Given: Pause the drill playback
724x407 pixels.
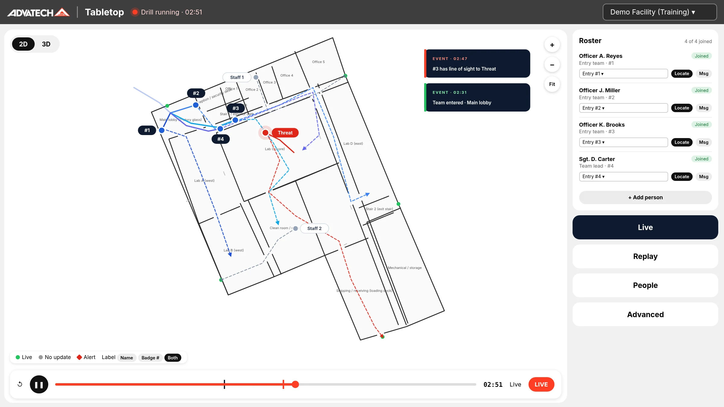Looking at the screenshot, I should (x=39, y=384).
